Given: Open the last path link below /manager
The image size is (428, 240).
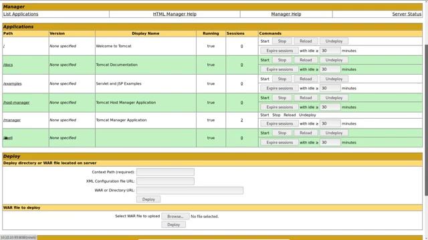Looking at the screenshot, I should click(x=8, y=138).
